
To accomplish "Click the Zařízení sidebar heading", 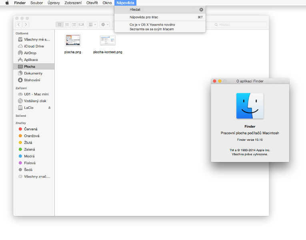I will point(21,88).
